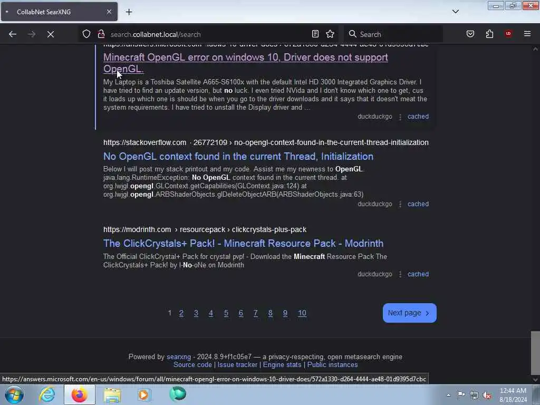Go to results page 5
The height and width of the screenshot is (405, 540).
(x=226, y=313)
